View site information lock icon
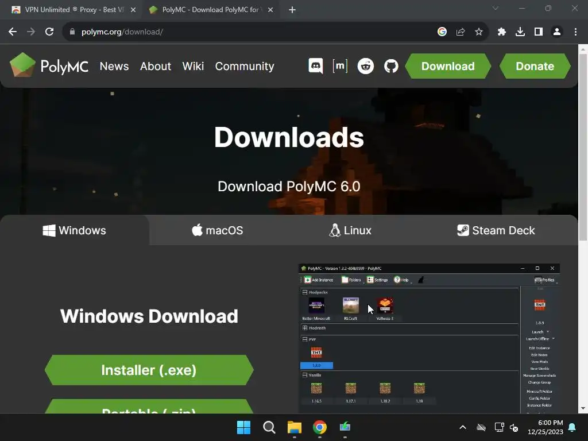The height and width of the screenshot is (441, 588). 72,32
